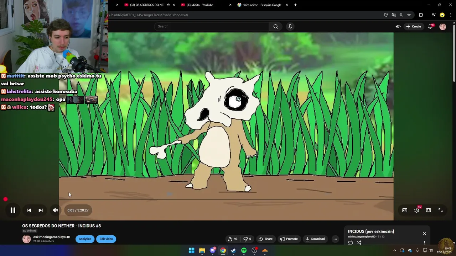The height and width of the screenshot is (256, 456).
Task: Open OBS Studio from the taskbar
Action: (254, 250)
